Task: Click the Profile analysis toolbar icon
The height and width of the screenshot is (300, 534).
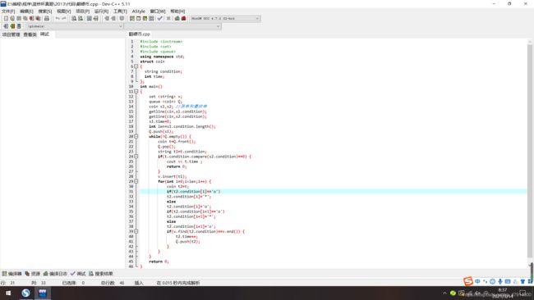Action: pos(177,18)
